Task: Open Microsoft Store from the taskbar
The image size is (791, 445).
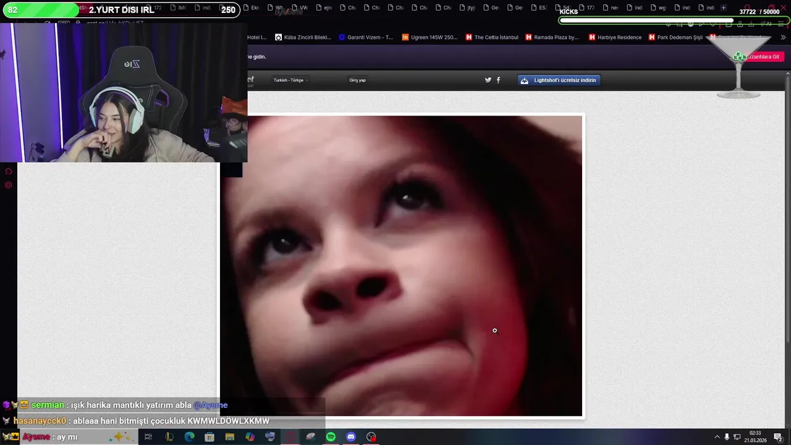Action: 209,437
